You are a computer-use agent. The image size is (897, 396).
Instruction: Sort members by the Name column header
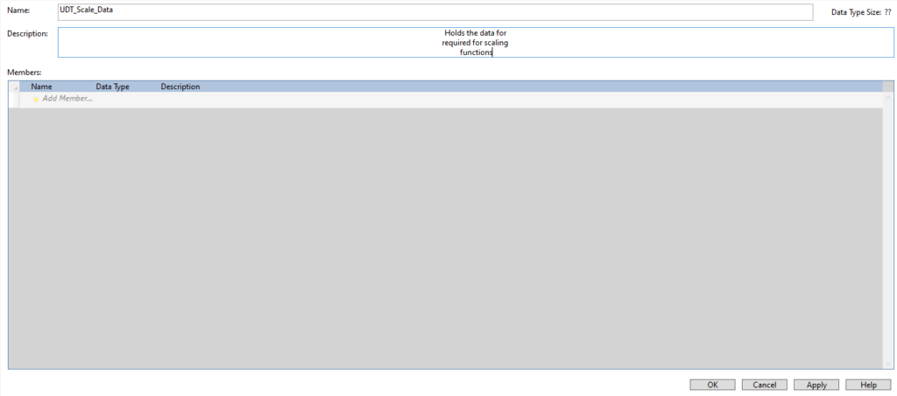coord(41,87)
